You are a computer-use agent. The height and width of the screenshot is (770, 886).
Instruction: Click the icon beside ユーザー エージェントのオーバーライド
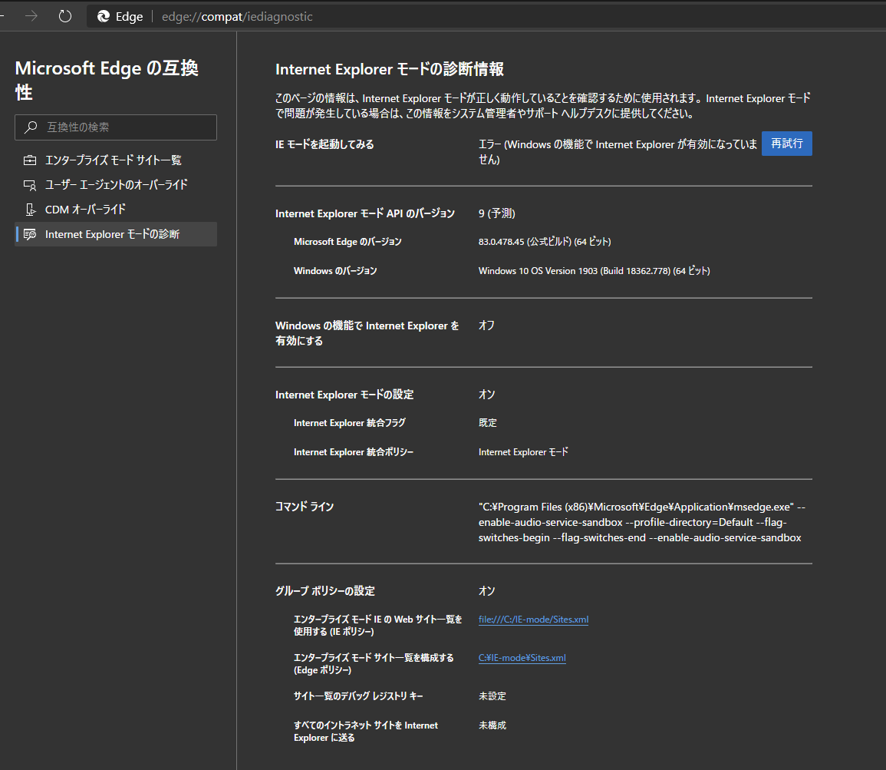pyautogui.click(x=30, y=185)
